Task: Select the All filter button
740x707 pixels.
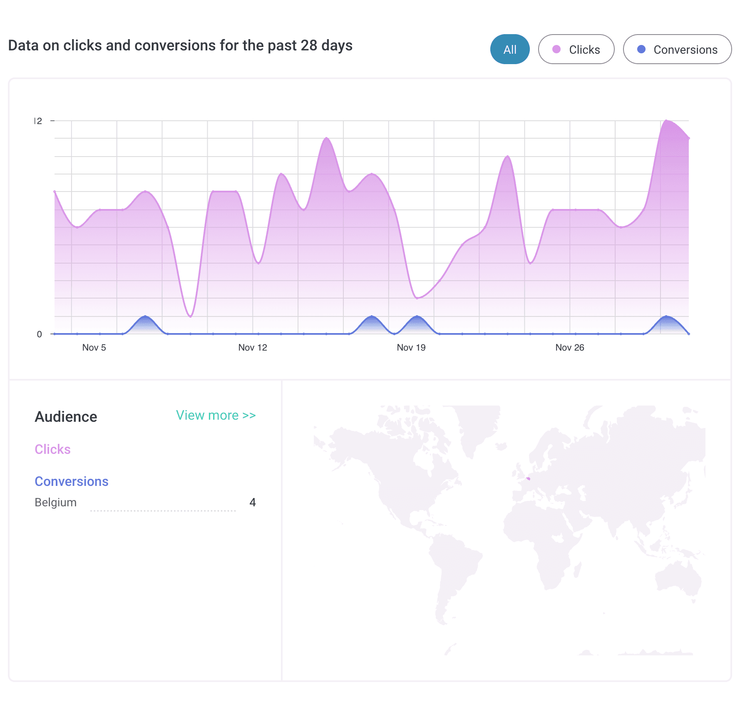Action: click(x=510, y=49)
